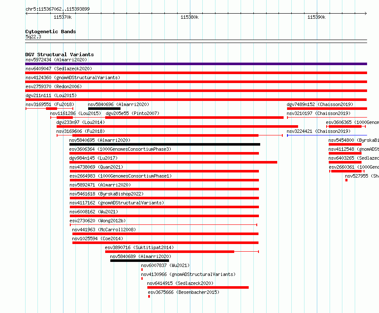Select nsv6414915 (Sedlazeck2020) label

pyautogui.click(x=180, y=283)
